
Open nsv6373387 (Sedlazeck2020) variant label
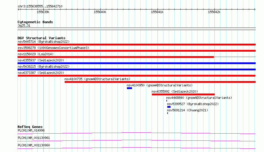[x=41, y=73]
